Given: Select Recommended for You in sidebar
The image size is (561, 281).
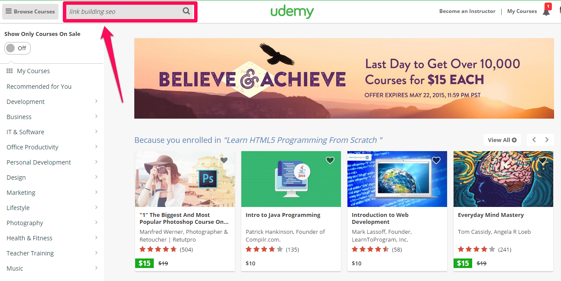Looking at the screenshot, I should tap(39, 87).
